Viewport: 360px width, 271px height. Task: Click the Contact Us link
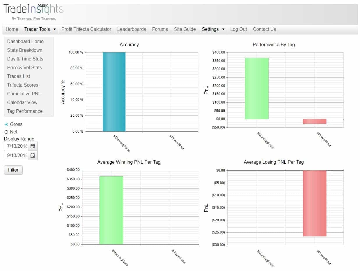tap(264, 29)
